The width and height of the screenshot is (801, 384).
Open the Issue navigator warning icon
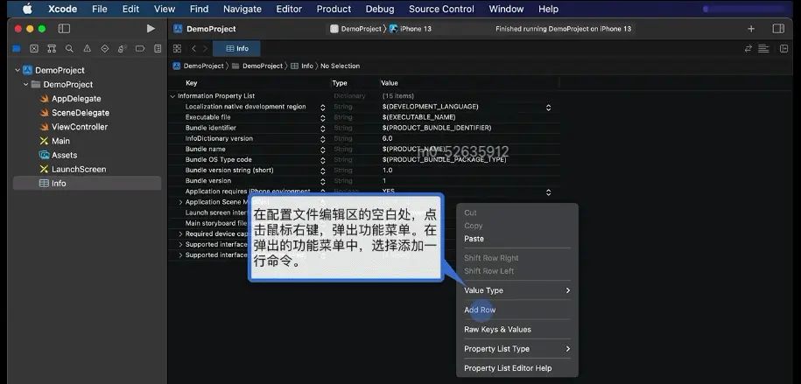click(87, 48)
